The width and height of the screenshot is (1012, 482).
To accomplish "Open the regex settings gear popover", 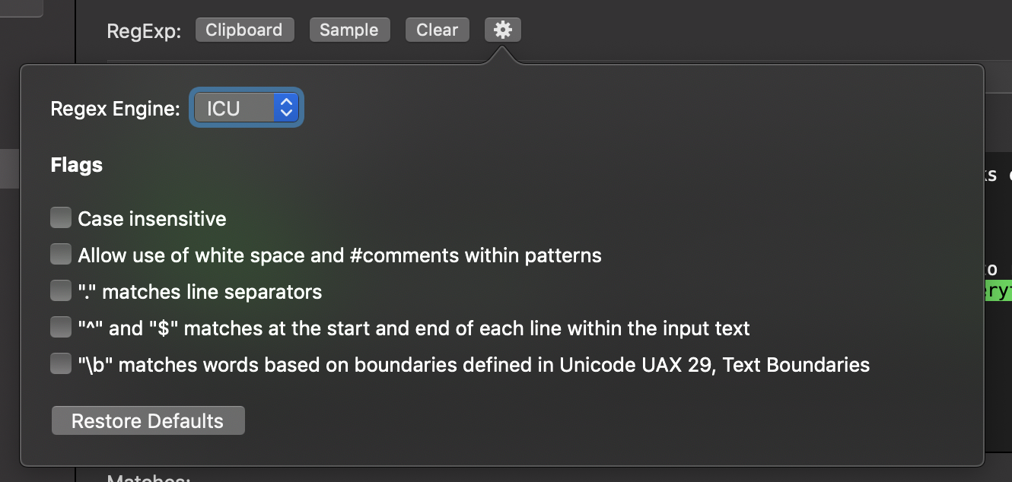I will (502, 30).
